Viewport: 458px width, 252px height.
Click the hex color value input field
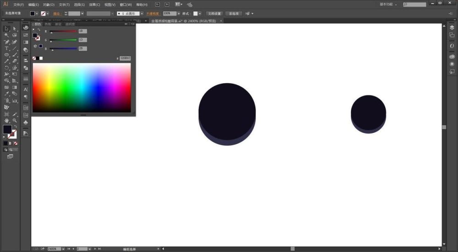coord(125,58)
